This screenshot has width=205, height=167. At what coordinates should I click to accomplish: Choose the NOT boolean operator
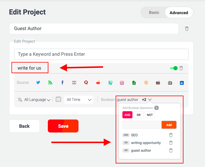150,115
